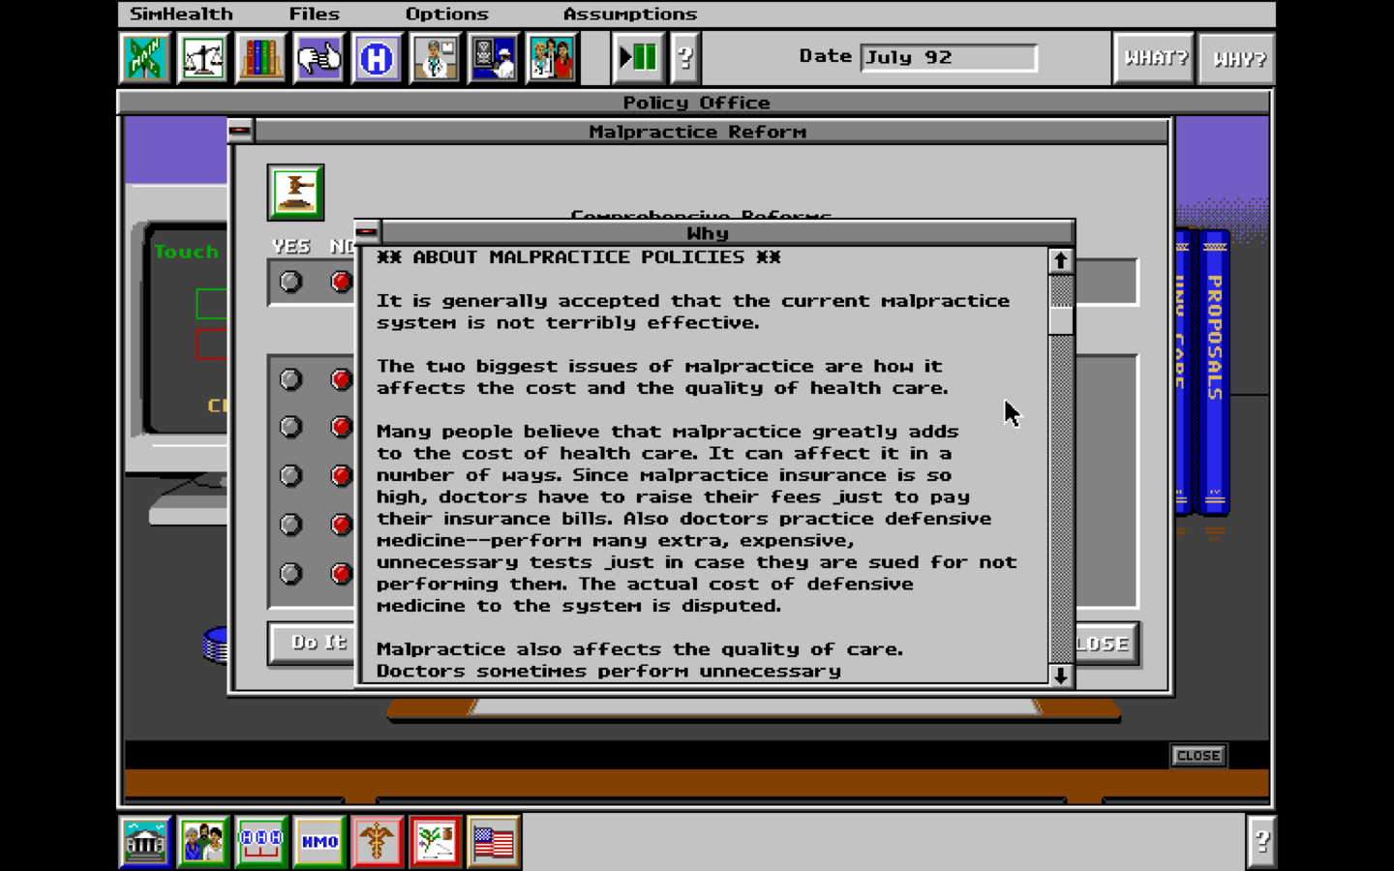This screenshot has height=871, width=1394.
Task: Select YES for the first reform in lower group
Action: [290, 379]
